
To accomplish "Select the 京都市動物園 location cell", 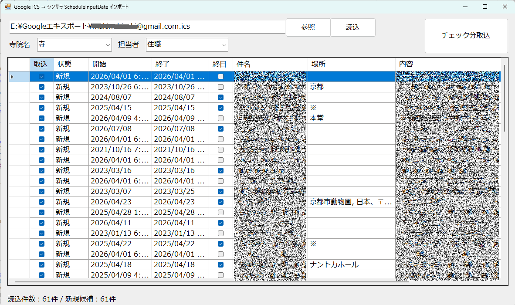I will point(351,202).
